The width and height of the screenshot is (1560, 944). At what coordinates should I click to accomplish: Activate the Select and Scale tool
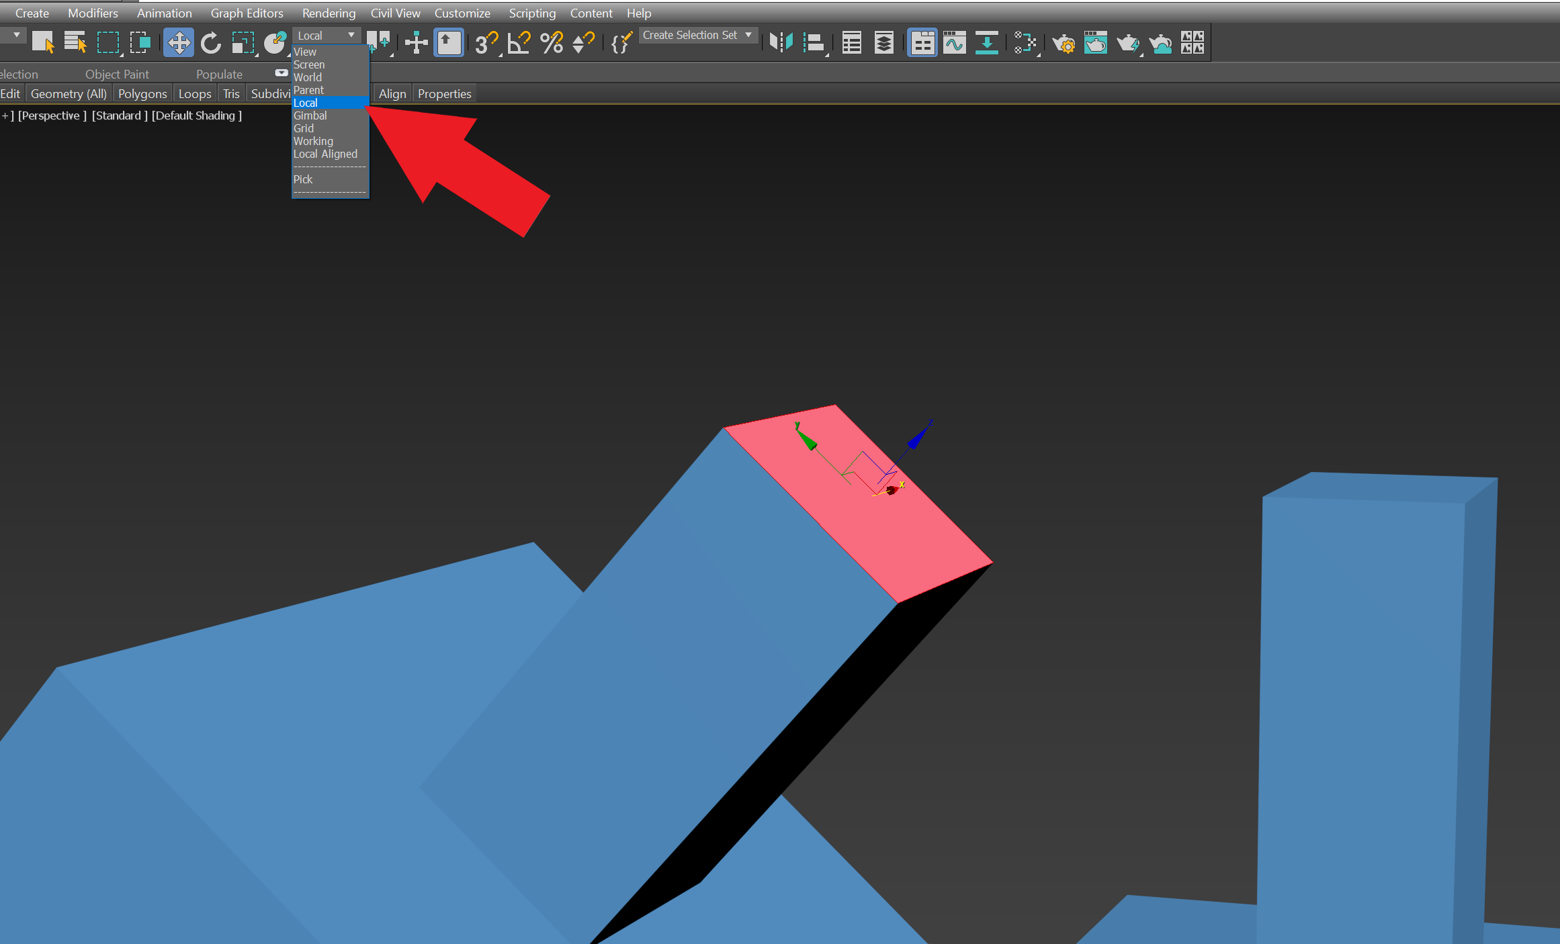[243, 43]
